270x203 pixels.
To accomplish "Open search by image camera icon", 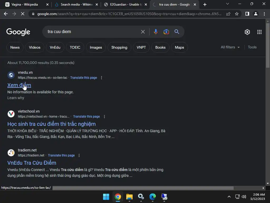I will [166, 32].
